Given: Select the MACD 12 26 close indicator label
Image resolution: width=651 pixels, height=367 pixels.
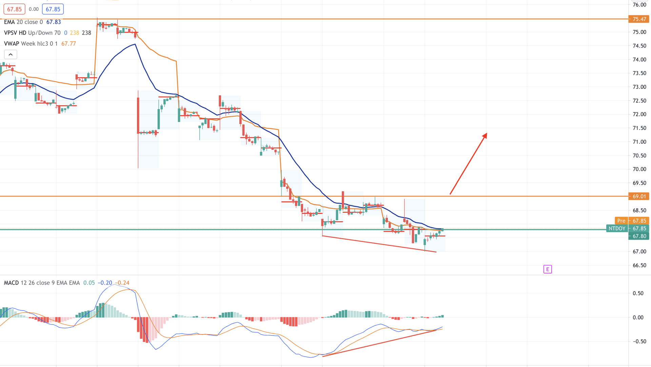Looking at the screenshot, I should click(42, 283).
